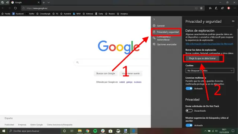Click Elegir lo que se debe borrar
Image resolution: width=238 pixels, height=134 pixels.
click(202, 58)
